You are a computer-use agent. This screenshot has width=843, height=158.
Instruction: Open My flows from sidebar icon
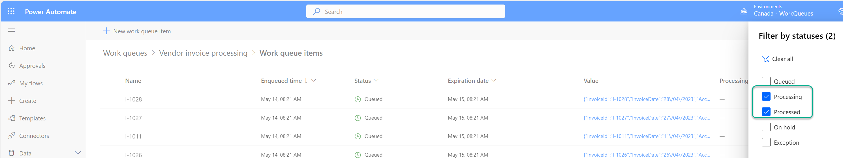click(x=12, y=83)
